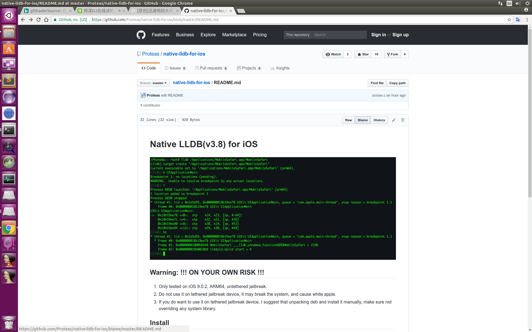The height and width of the screenshot is (332, 532).
Task: Open Terminal from Ubuntu dock
Action: click(x=9, y=130)
